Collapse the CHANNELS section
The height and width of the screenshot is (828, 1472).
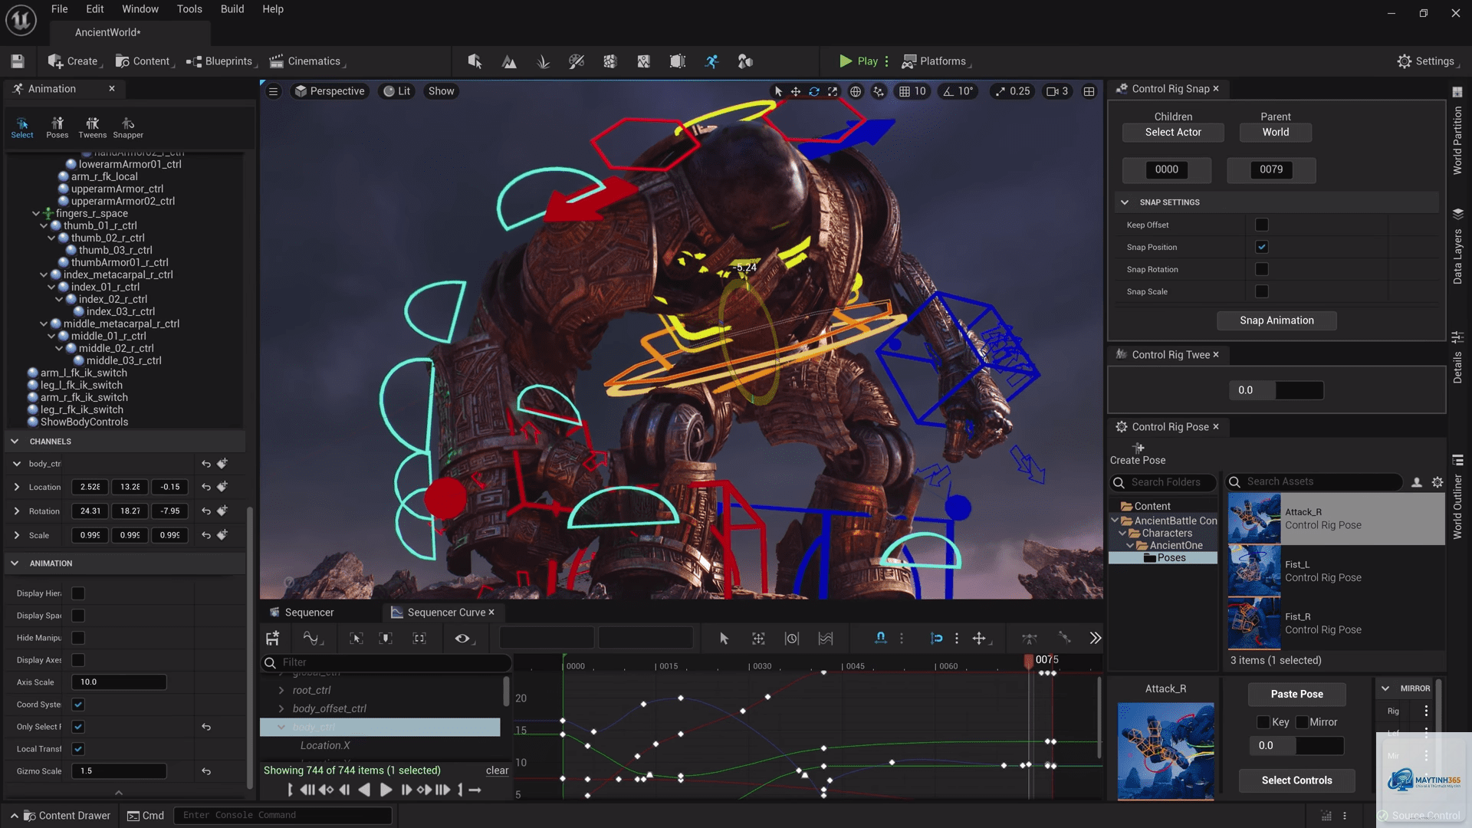click(x=15, y=442)
